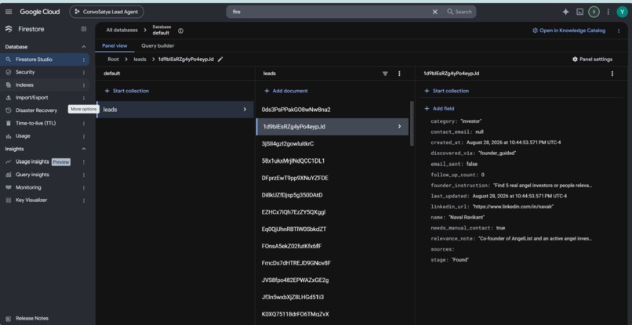632x325 pixels.
Task: Collapse the Insights section in sidebar
Action: point(84,149)
